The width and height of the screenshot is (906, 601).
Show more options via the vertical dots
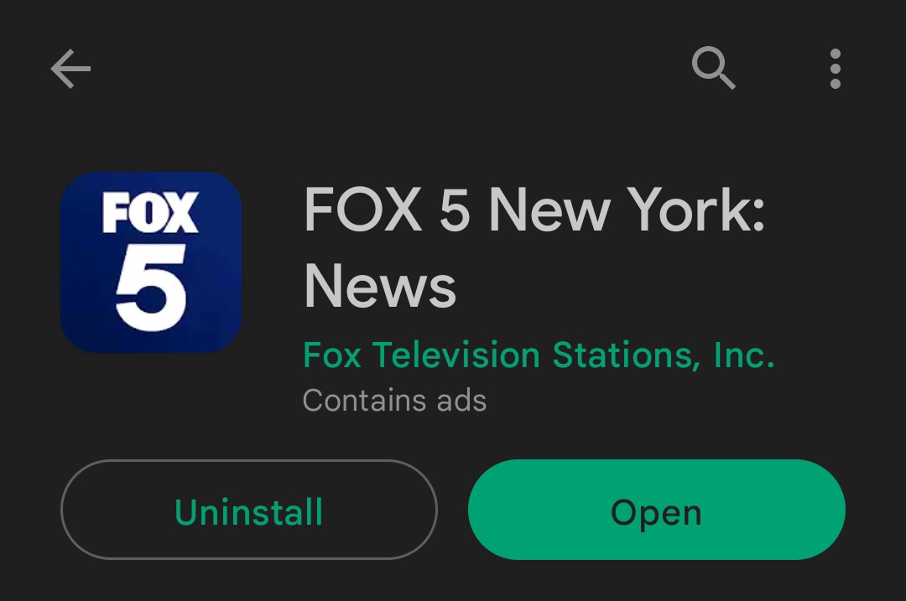point(835,69)
